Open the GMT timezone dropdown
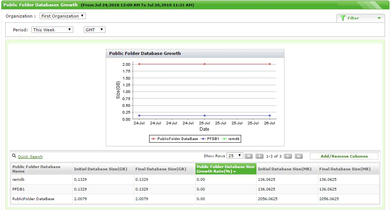391x211 pixels. (x=94, y=30)
